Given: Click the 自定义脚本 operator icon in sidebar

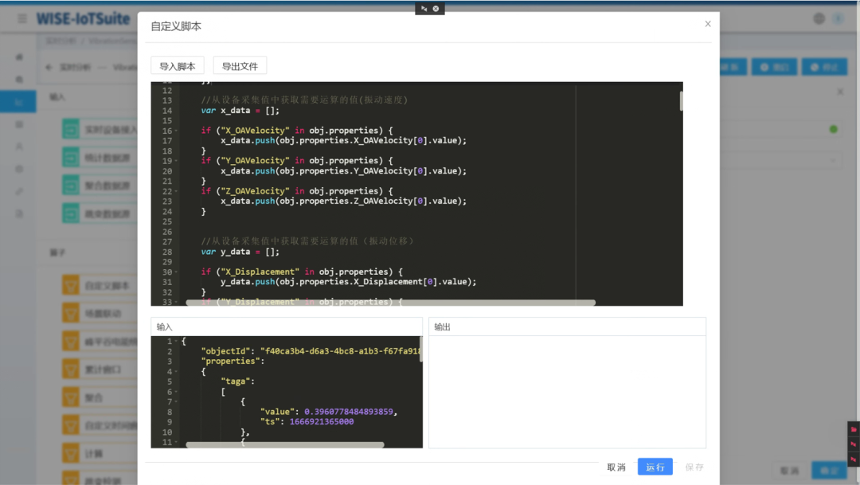Looking at the screenshot, I should [72, 285].
